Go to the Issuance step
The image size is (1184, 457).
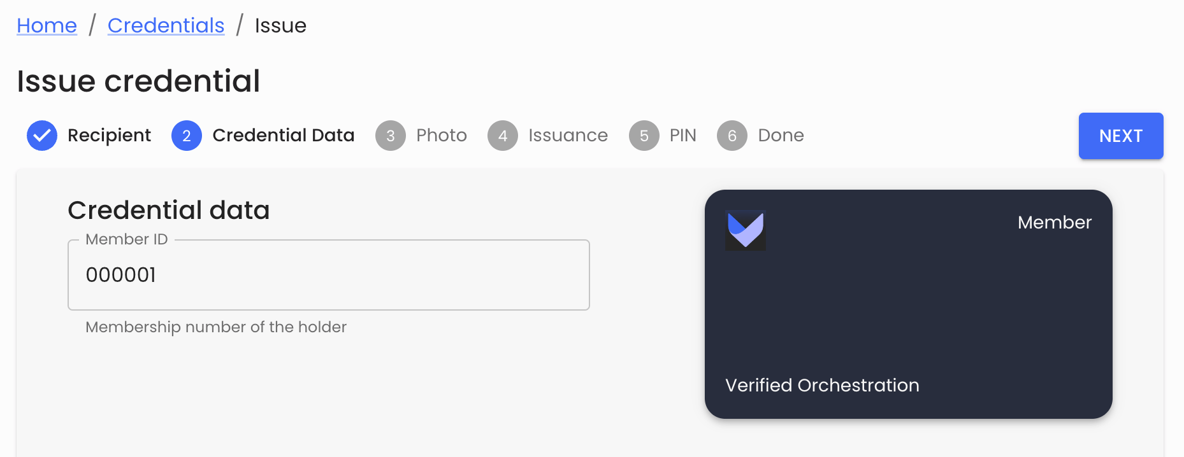tap(567, 136)
